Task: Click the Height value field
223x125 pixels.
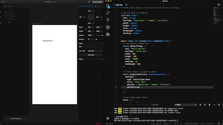Action: pos(91,31)
